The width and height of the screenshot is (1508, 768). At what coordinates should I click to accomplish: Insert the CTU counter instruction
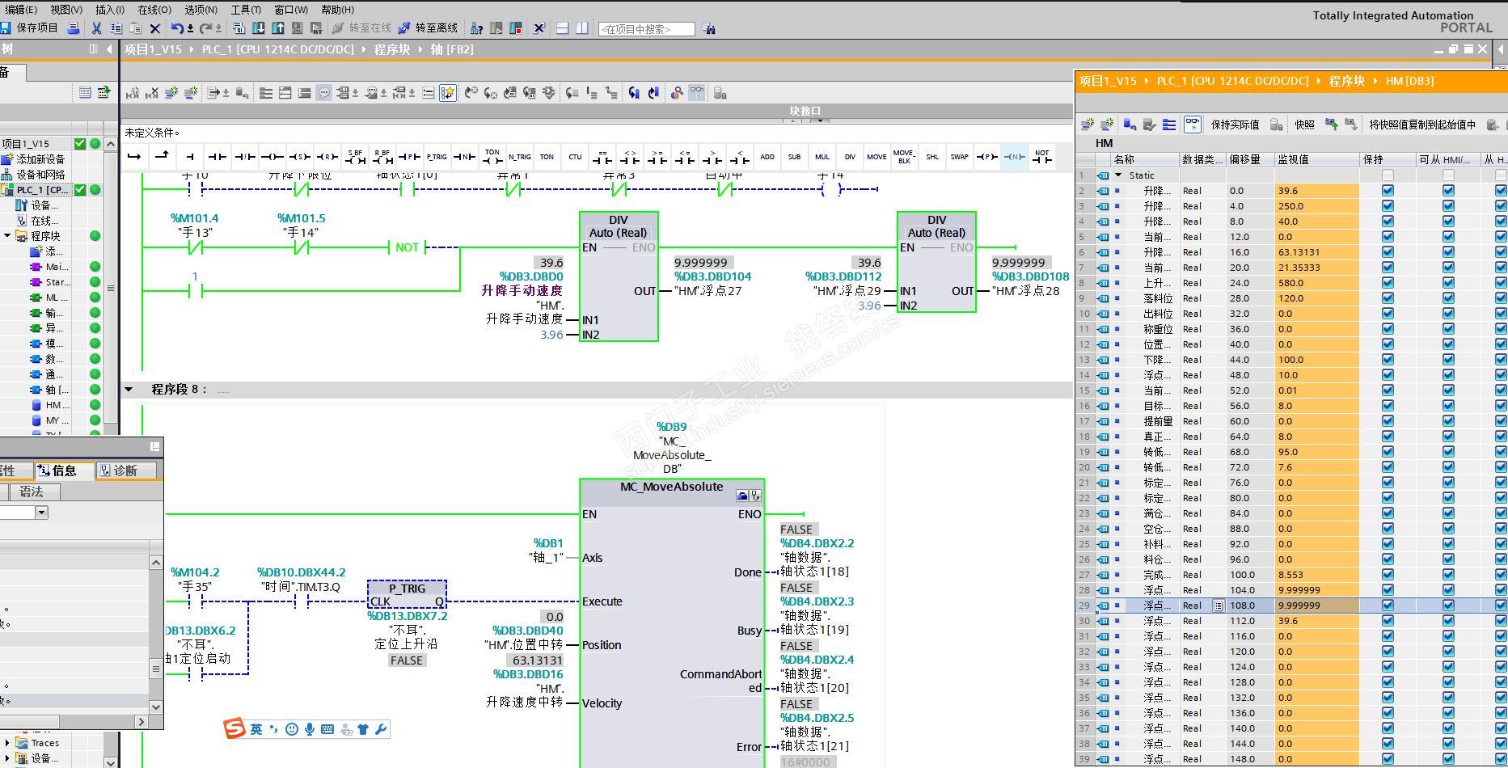(575, 157)
